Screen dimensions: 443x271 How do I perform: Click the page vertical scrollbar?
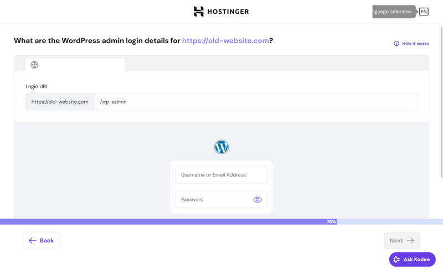point(441,102)
